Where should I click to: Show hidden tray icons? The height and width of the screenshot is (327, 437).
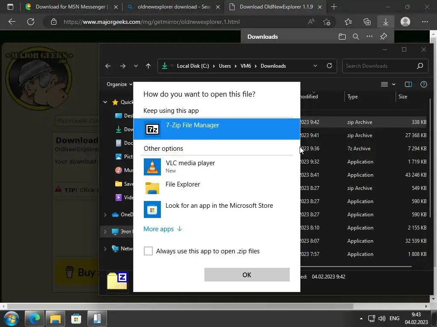pyautogui.click(x=361, y=318)
